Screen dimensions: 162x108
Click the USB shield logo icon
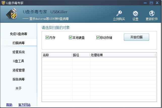click(11, 14)
